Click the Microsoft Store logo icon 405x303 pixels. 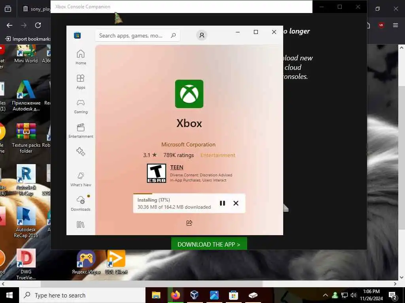coord(77,35)
